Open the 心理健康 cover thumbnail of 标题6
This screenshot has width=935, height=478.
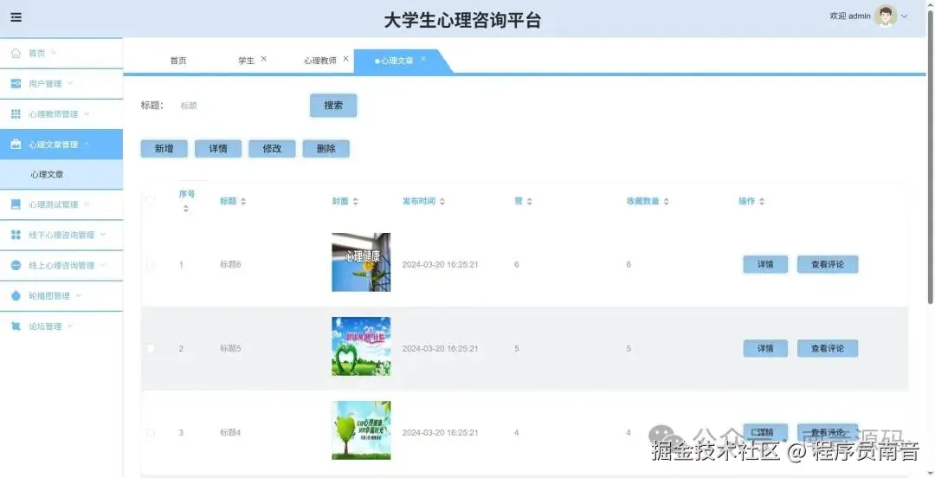tap(361, 262)
